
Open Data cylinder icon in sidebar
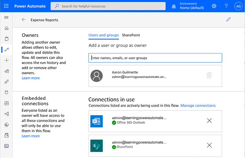6,92
